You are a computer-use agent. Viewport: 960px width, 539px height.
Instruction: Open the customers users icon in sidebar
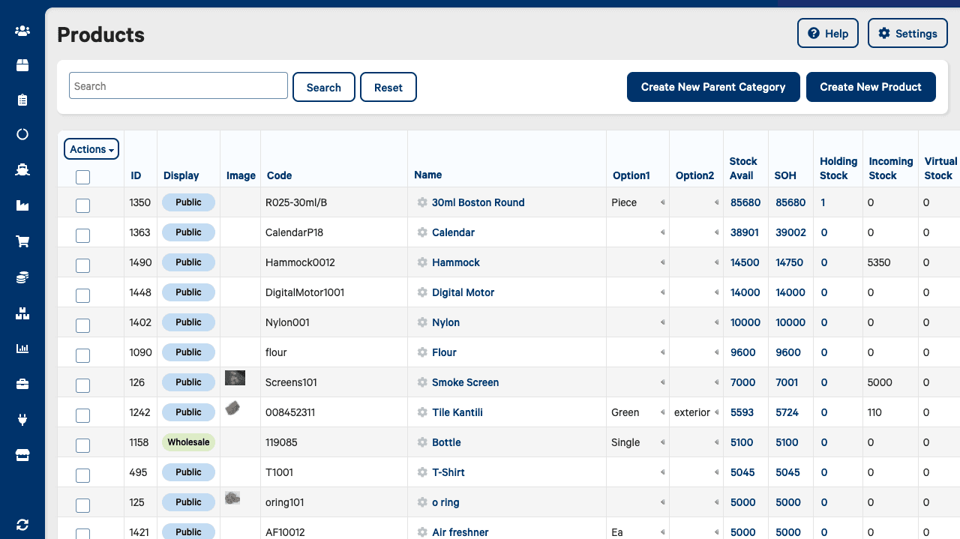coord(22,31)
